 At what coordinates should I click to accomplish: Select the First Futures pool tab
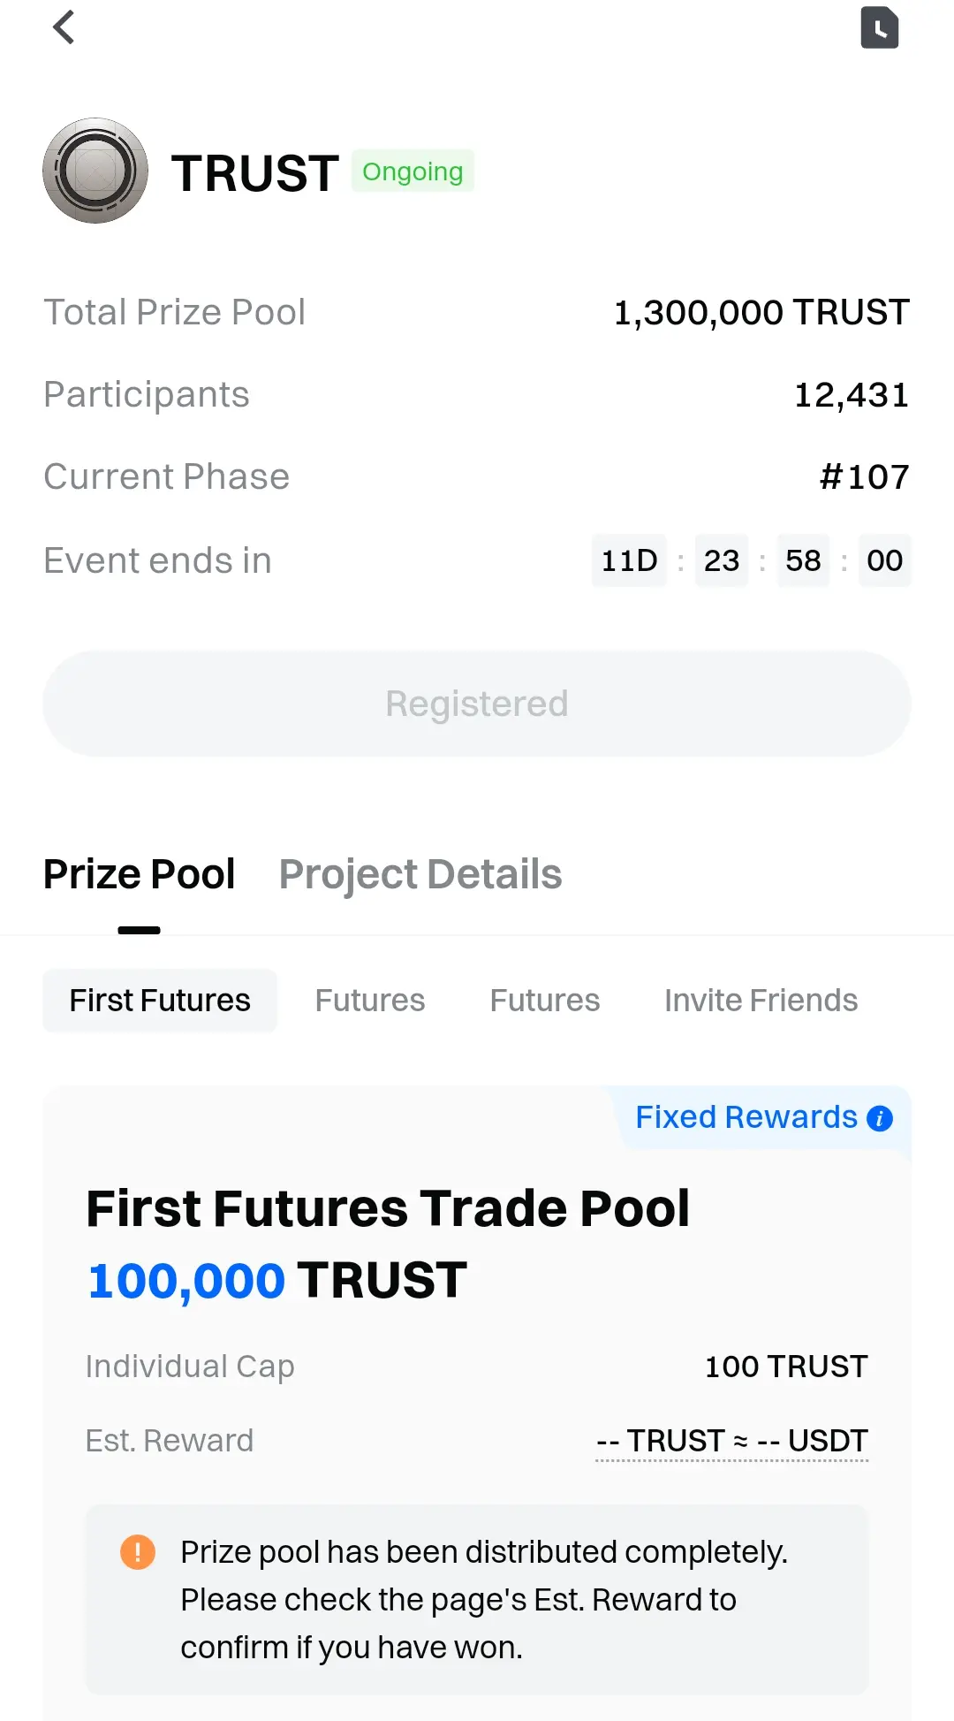click(160, 1001)
